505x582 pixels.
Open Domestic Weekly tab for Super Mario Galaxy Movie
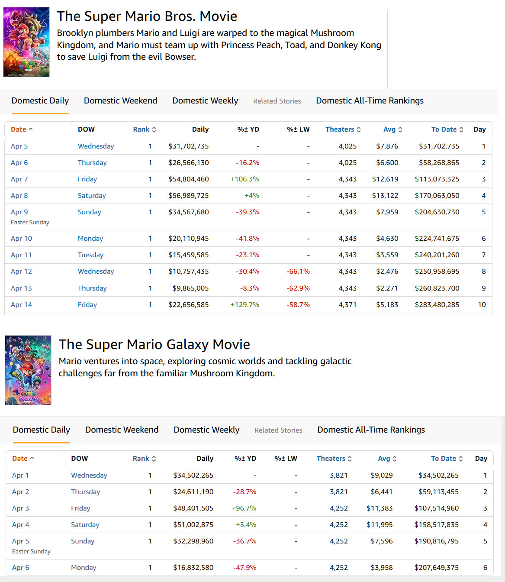pos(206,430)
